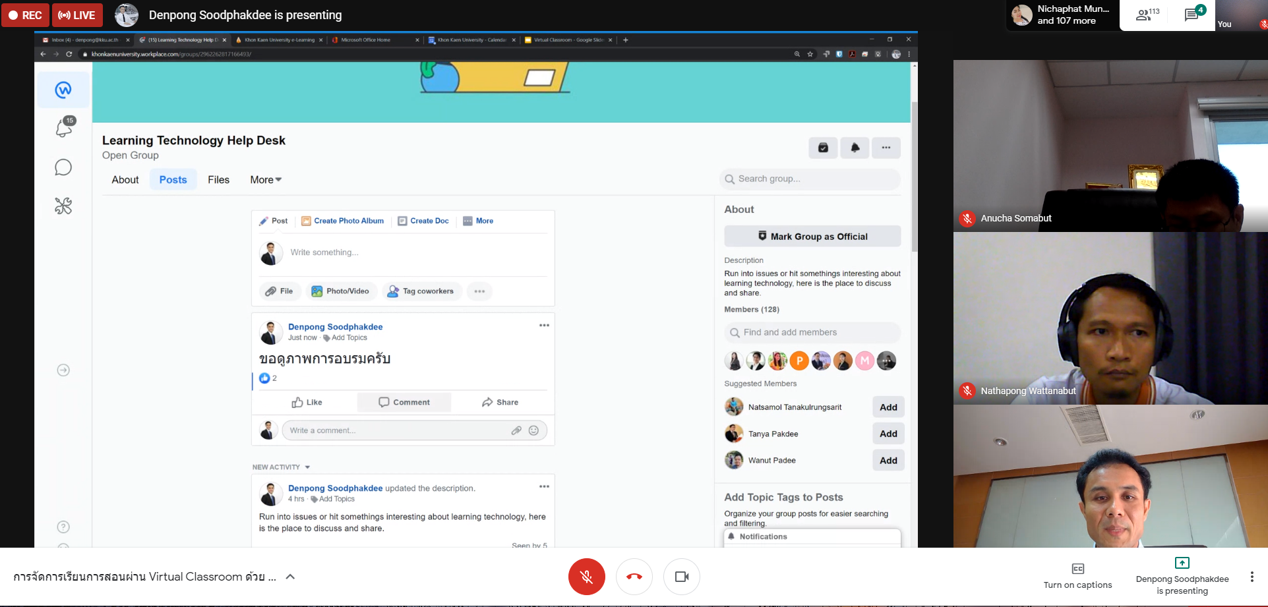
Task: Open the chat messages panel icon
Action: (1192, 14)
